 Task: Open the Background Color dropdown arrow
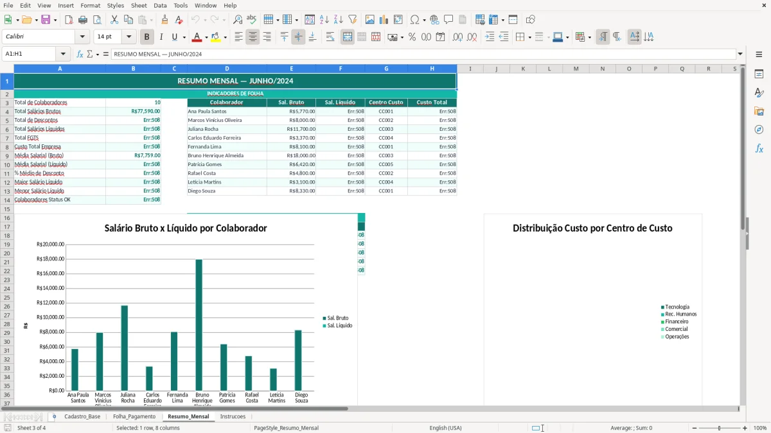(225, 37)
